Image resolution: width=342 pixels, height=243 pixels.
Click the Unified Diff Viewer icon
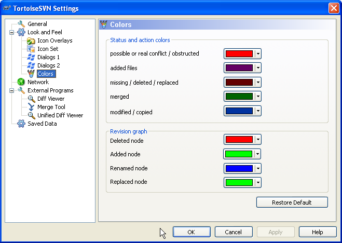pyautogui.click(x=31, y=115)
